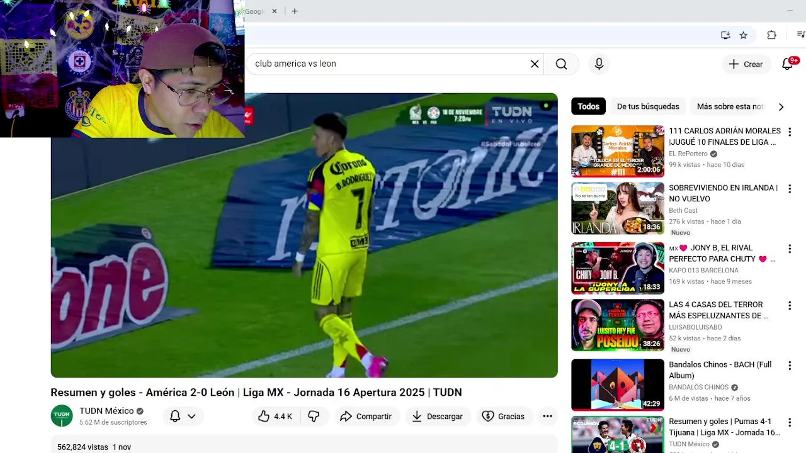Click the Compartir share button
Image resolution: width=806 pixels, height=453 pixels.
[x=366, y=417]
